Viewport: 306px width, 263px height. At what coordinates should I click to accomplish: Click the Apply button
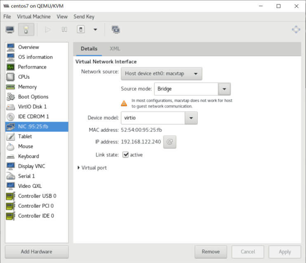coord(285,252)
